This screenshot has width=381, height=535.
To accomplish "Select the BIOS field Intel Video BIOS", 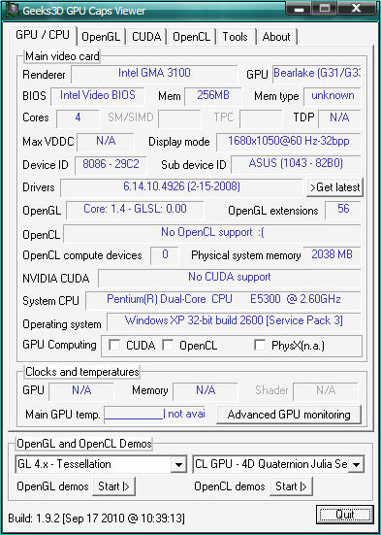I will coord(98,96).
